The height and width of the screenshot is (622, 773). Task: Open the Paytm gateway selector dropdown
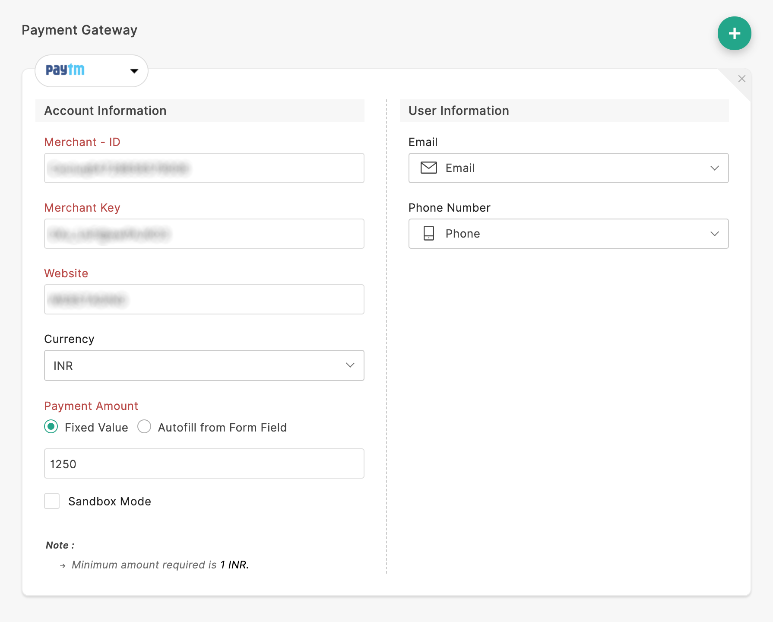(92, 70)
